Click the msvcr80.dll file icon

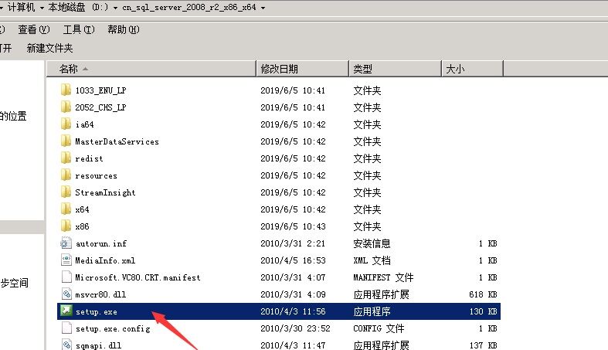coord(66,294)
